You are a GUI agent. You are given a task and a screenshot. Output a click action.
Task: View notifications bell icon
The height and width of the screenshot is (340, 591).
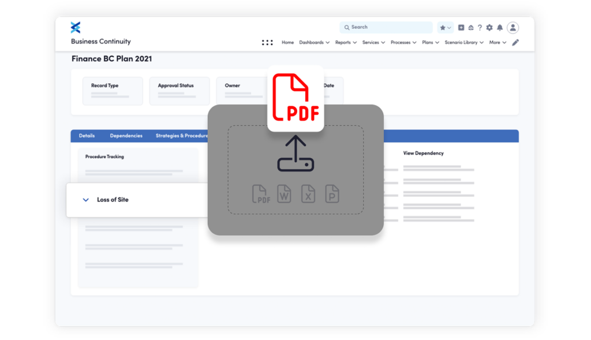click(x=500, y=28)
